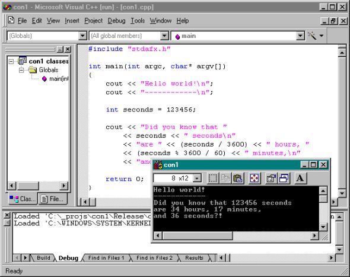Click output pane vertical scrollbar down arrow
The image size is (350, 277).
coord(339,249)
